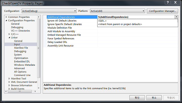Expand the XML Document Generator node
This screenshot has width=182, height=103.
coord(9,82)
